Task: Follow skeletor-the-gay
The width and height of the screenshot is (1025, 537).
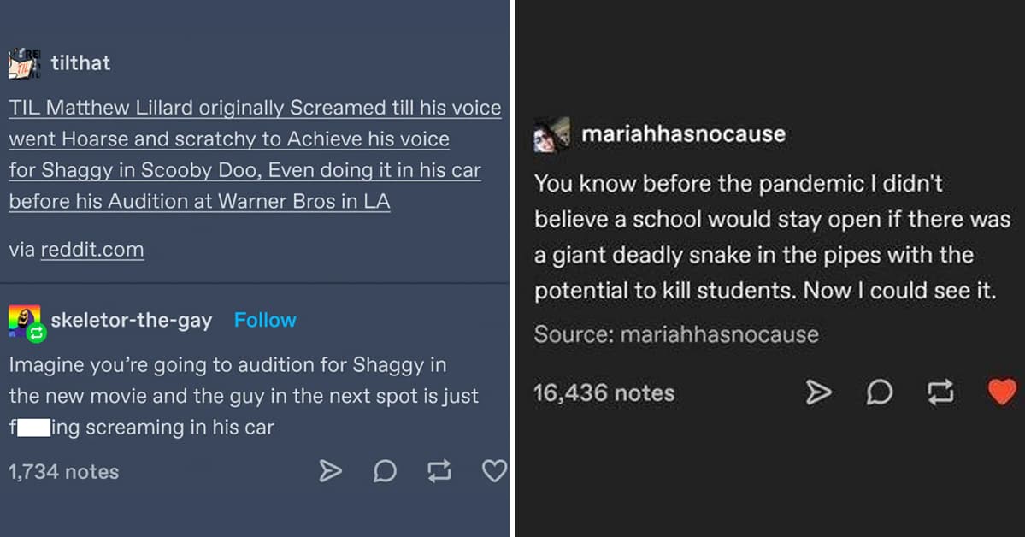Action: pos(265,320)
